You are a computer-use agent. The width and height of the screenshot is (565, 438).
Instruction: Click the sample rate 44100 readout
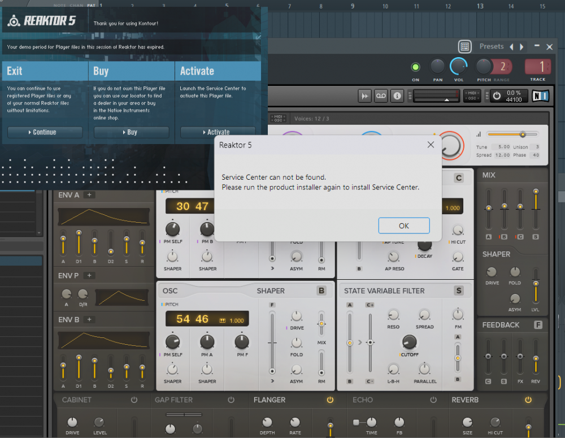[x=514, y=99]
